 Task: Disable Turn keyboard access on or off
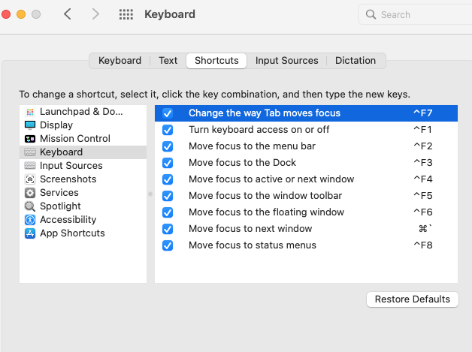pos(168,130)
